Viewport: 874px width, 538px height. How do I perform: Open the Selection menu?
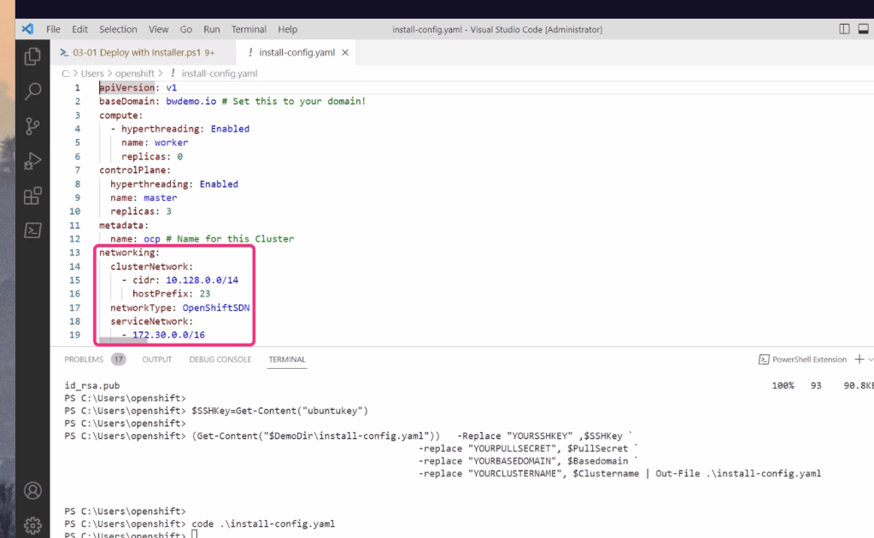[x=118, y=30]
